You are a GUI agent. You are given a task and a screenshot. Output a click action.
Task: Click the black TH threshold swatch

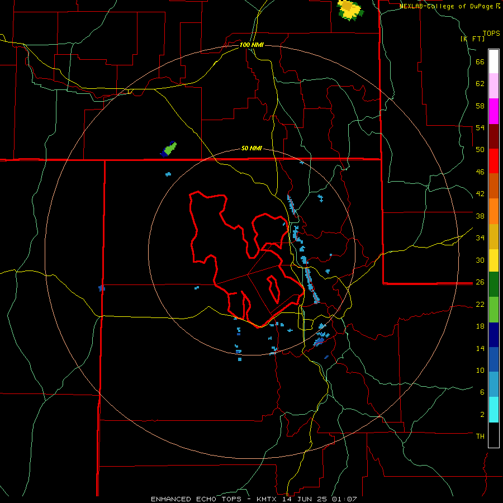tap(493, 435)
